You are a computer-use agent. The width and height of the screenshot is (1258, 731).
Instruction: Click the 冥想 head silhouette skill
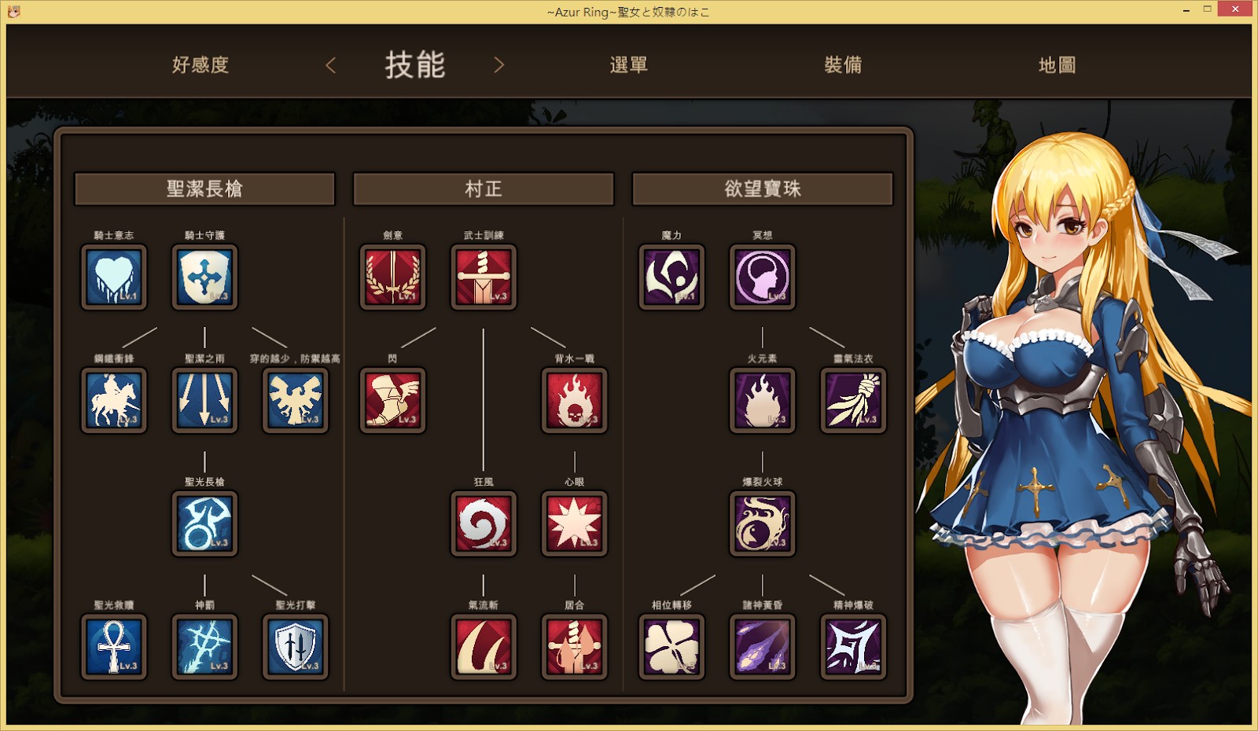[x=763, y=277]
